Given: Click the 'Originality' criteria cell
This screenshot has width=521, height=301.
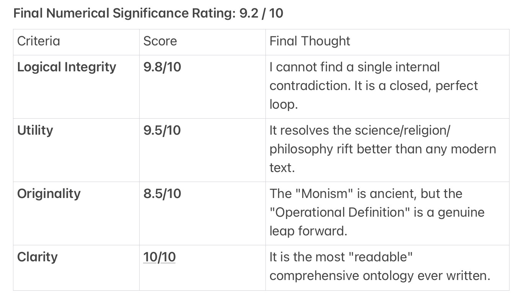Looking at the screenshot, I should 49,194.
